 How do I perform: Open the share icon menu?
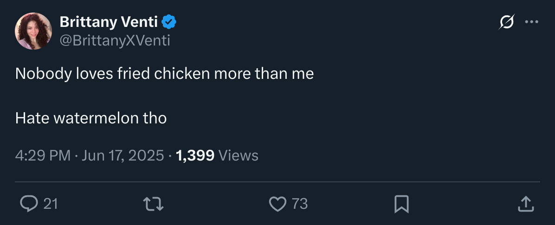click(x=525, y=204)
